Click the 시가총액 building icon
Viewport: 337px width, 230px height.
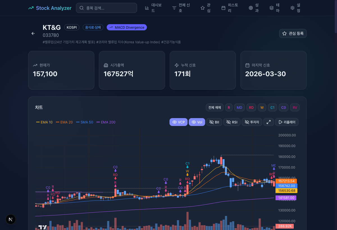click(106, 65)
